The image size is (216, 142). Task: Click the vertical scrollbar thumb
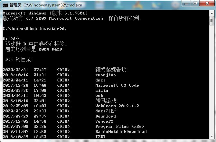[211, 21]
